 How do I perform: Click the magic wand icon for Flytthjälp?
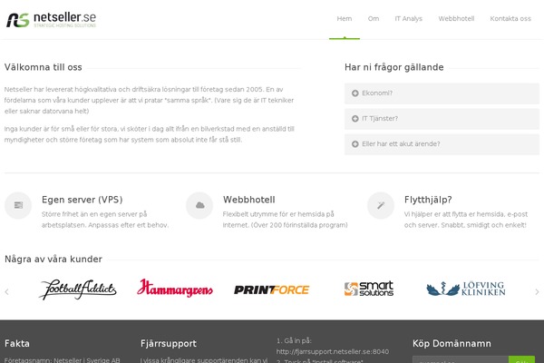click(x=381, y=205)
